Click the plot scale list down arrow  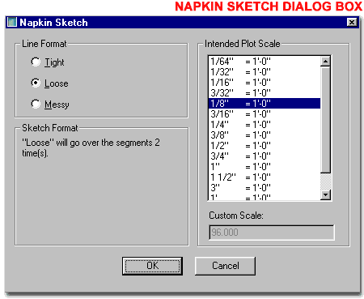point(326,194)
